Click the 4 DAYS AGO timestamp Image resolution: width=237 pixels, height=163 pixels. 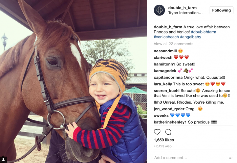click(163, 146)
